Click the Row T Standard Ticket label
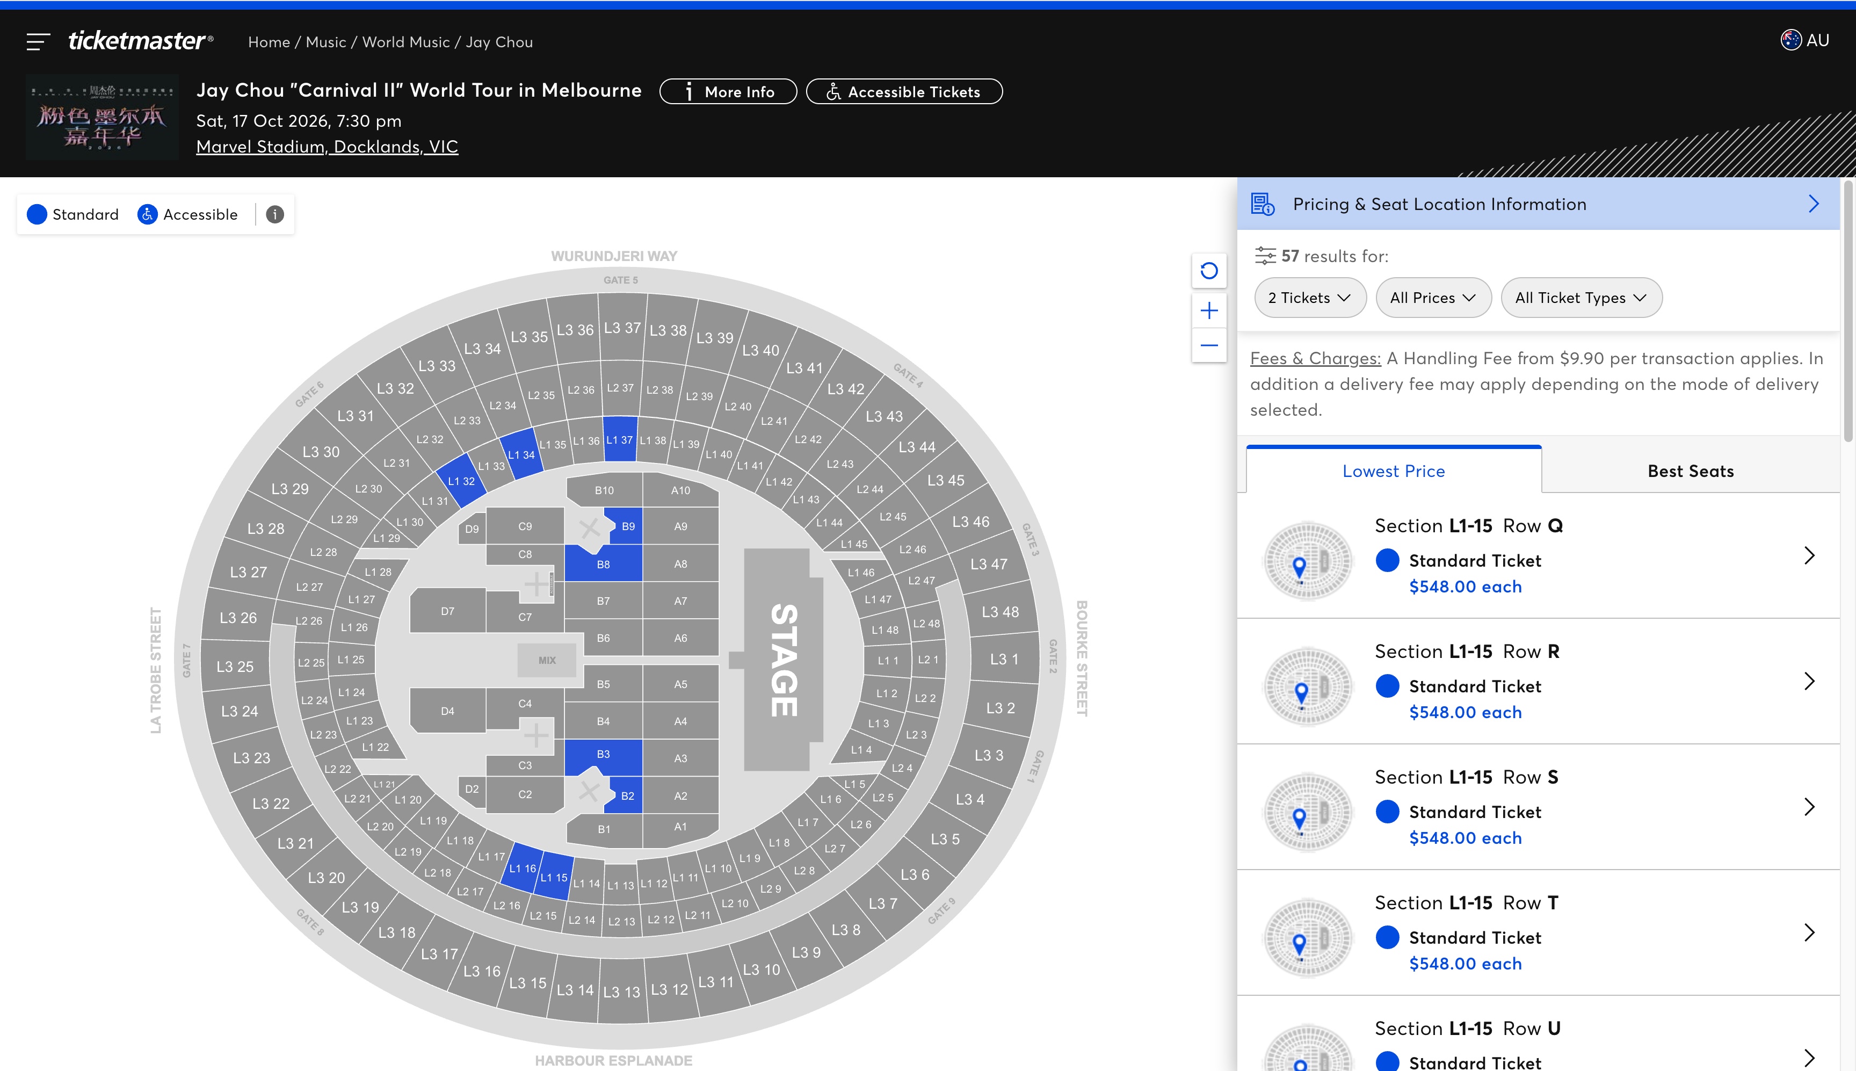Screen dimensions: 1856x1071 click(x=1474, y=937)
